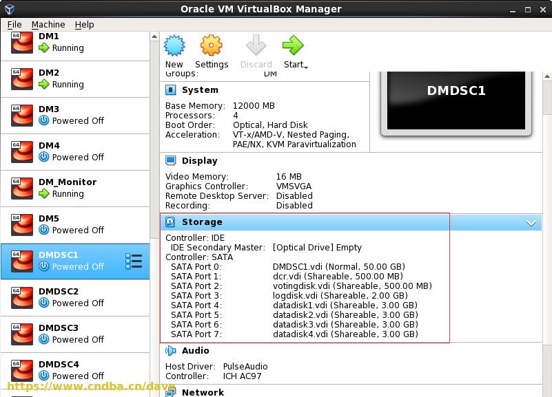Open the Machine menu
552x397 pixels.
[48, 25]
